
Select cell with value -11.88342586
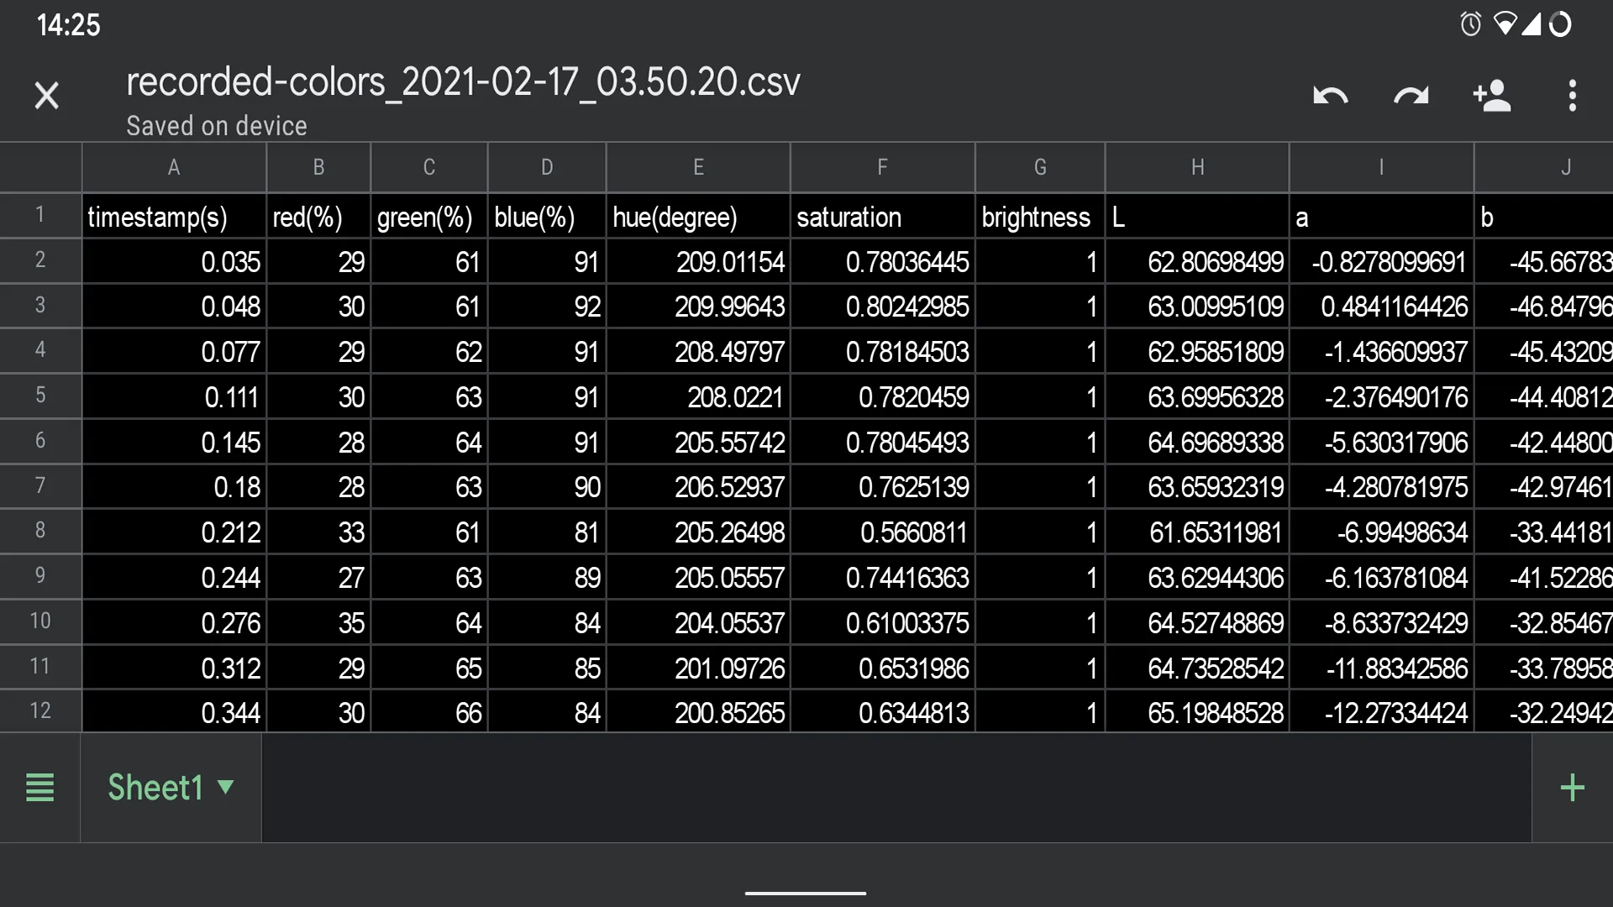tap(1381, 668)
